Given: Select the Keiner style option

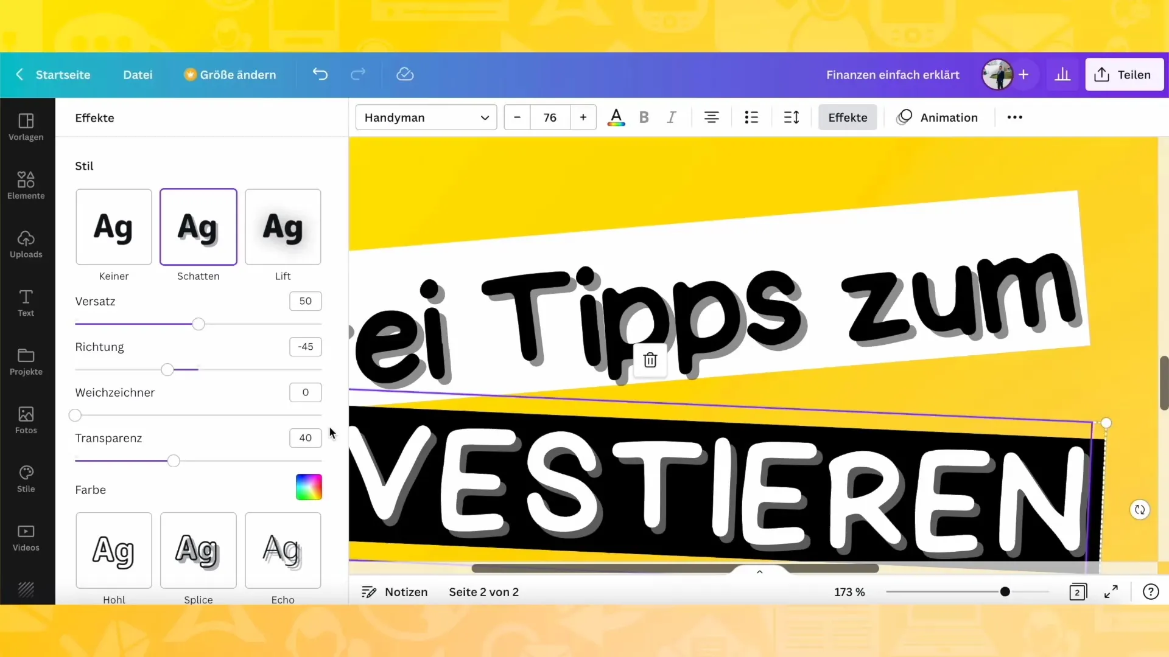Looking at the screenshot, I should (114, 227).
